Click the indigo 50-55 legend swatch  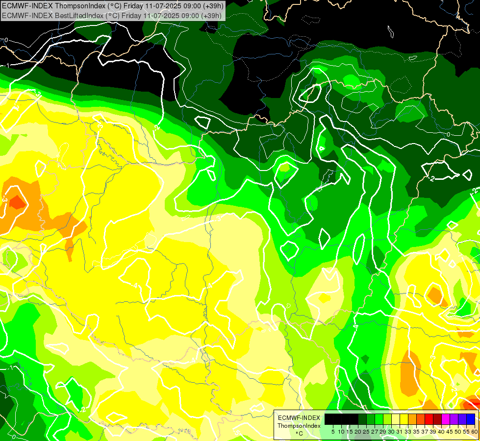[462, 419]
